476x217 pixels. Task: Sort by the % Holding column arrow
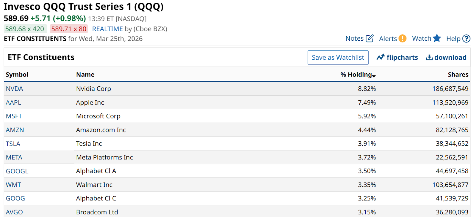[374, 76]
